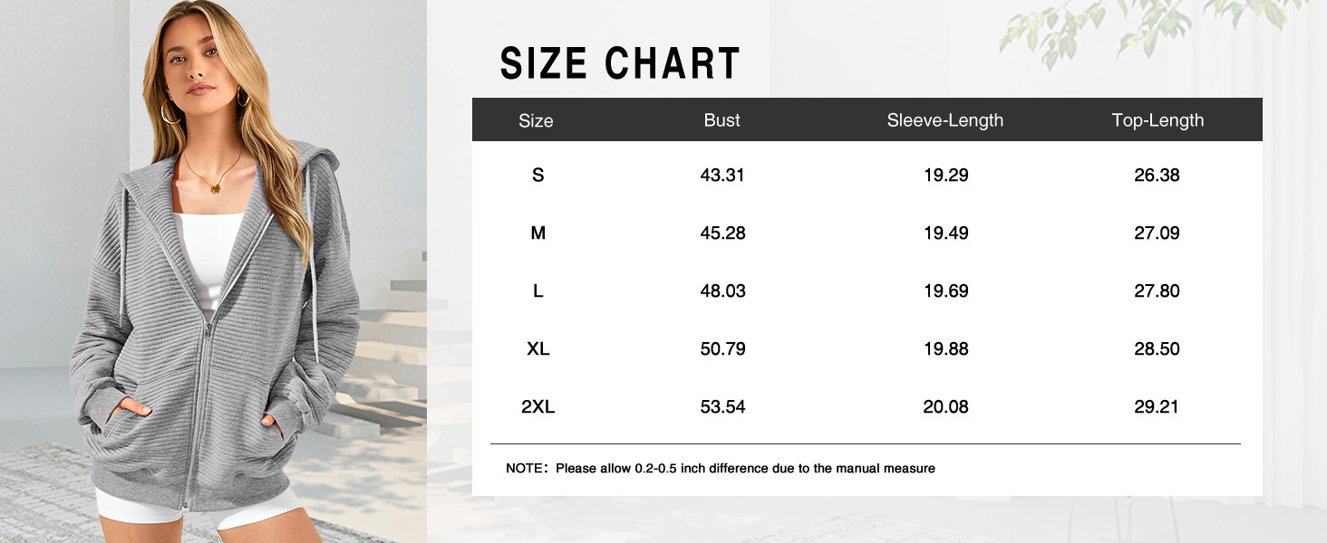Click the manual measure NOTE text
1327x543 pixels.
pos(721,469)
